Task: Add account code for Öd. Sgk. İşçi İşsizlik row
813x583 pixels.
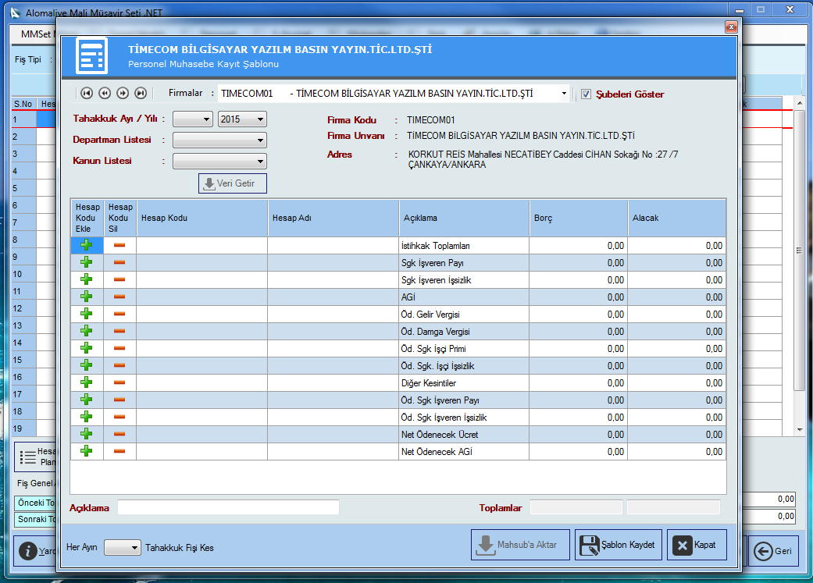Action: [x=87, y=364]
